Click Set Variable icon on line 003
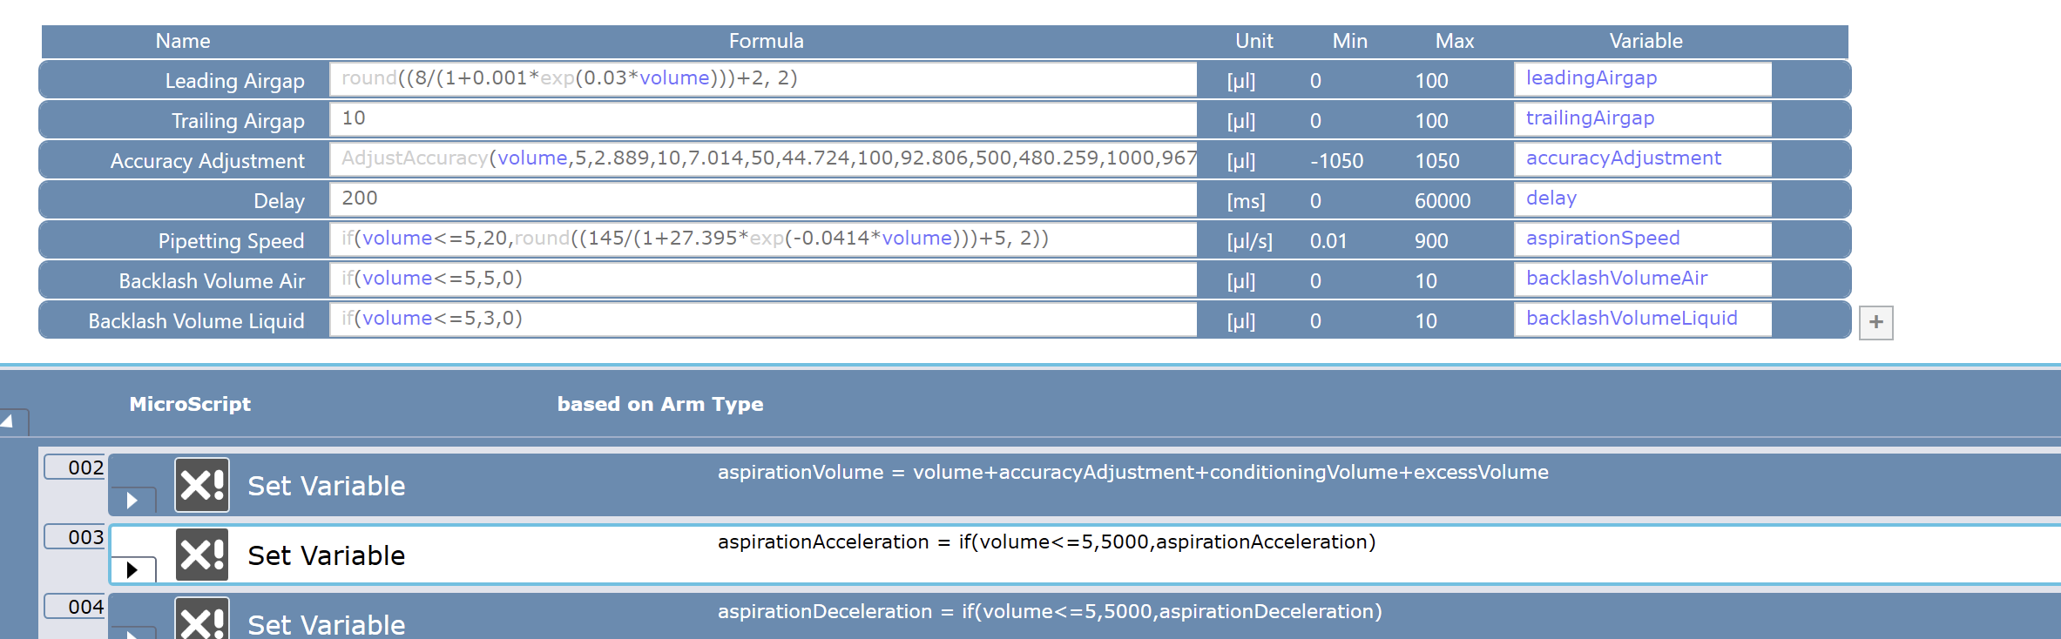 (202, 555)
